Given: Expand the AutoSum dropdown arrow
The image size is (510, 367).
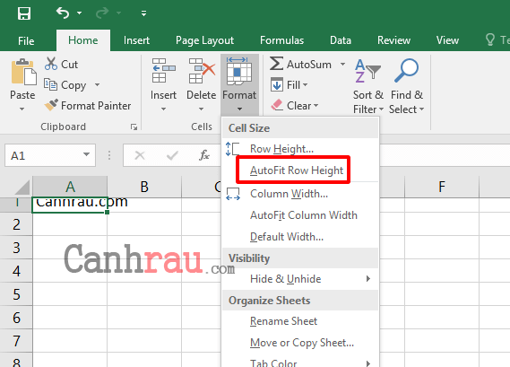Looking at the screenshot, I should pyautogui.click(x=342, y=64).
